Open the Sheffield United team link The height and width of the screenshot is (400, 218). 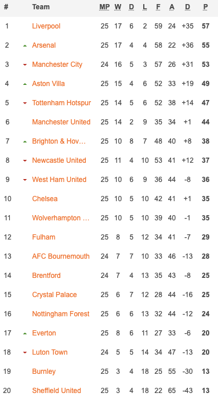click(56, 391)
